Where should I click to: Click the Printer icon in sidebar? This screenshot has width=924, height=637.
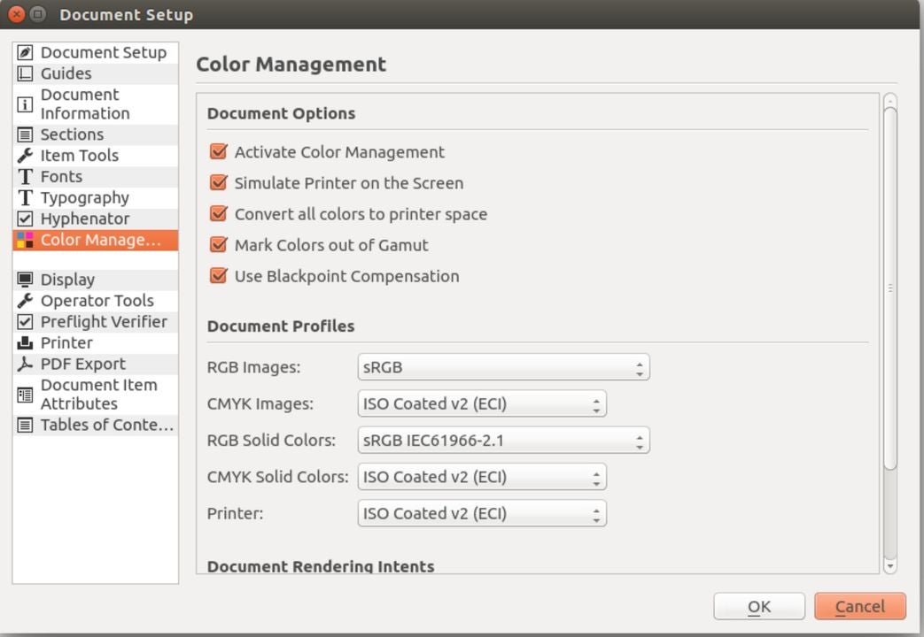pos(26,343)
